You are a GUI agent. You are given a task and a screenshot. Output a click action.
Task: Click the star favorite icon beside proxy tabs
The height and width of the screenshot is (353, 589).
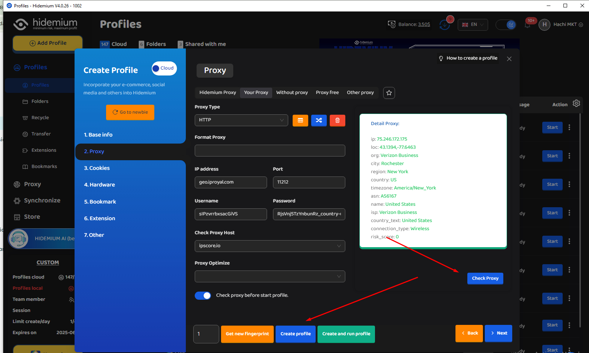click(x=389, y=93)
